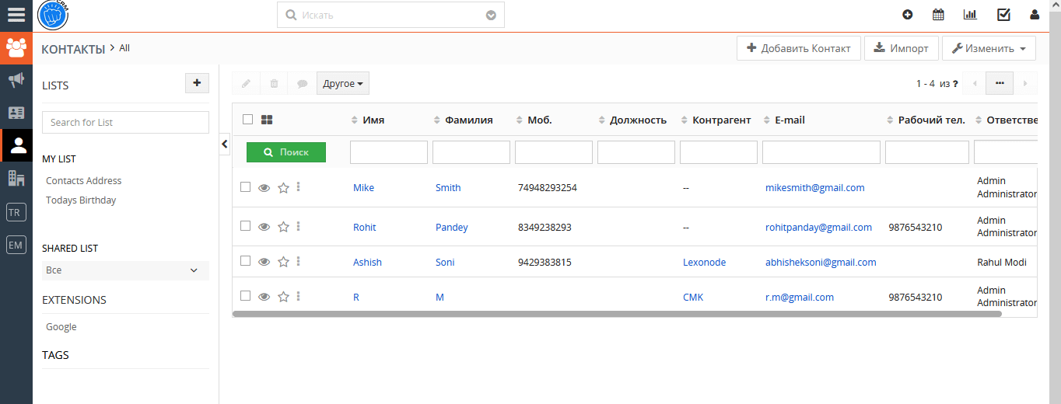Check the R M row checkbox
This screenshot has height=404, width=1061.
pos(245,295)
